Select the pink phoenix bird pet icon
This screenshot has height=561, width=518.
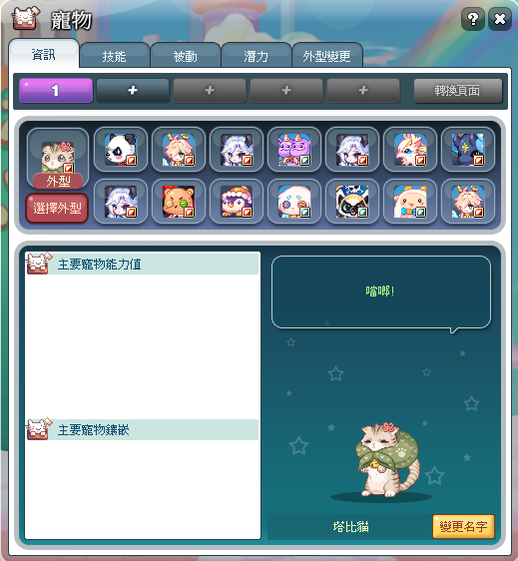click(410, 150)
